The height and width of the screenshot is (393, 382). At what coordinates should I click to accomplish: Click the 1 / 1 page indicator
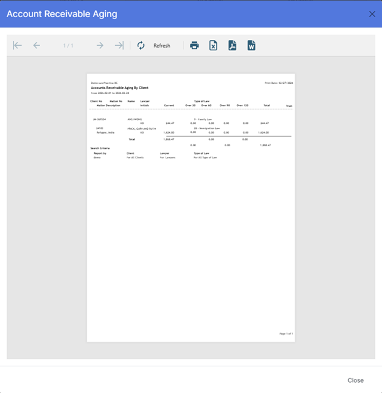pos(68,46)
